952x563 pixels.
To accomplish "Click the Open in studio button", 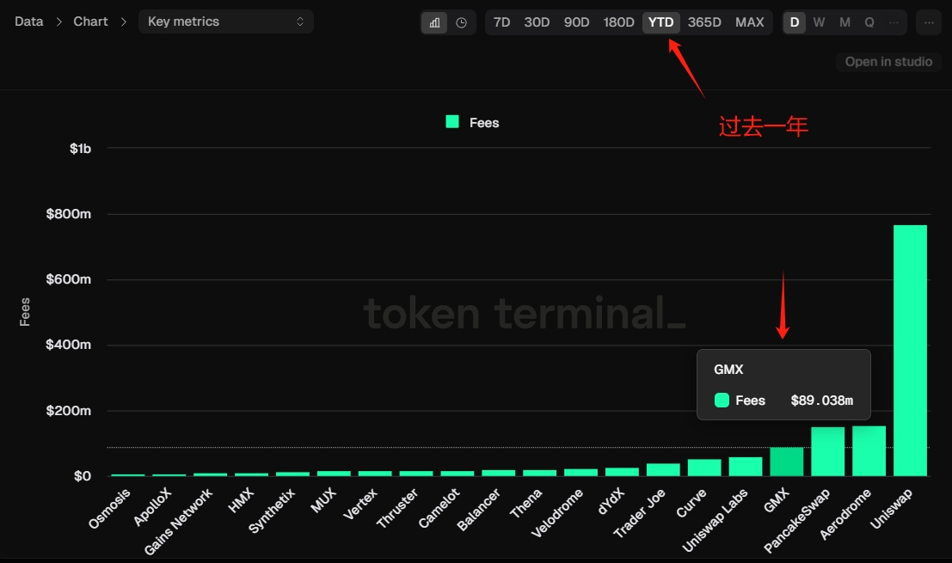I will tap(888, 61).
